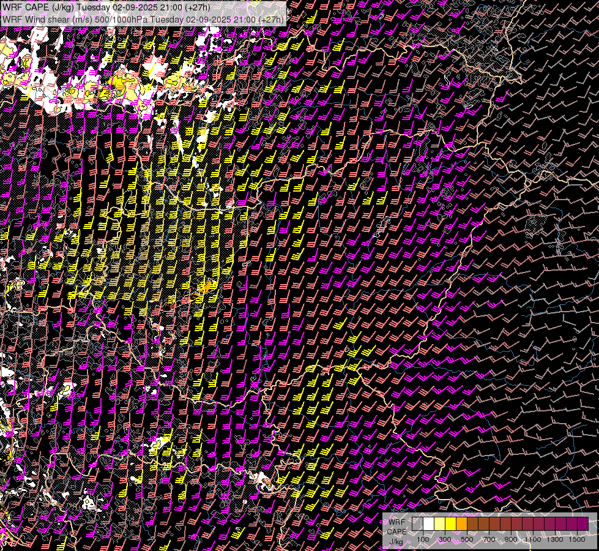
Task: Click the legend value 1300
Action: click(x=555, y=539)
